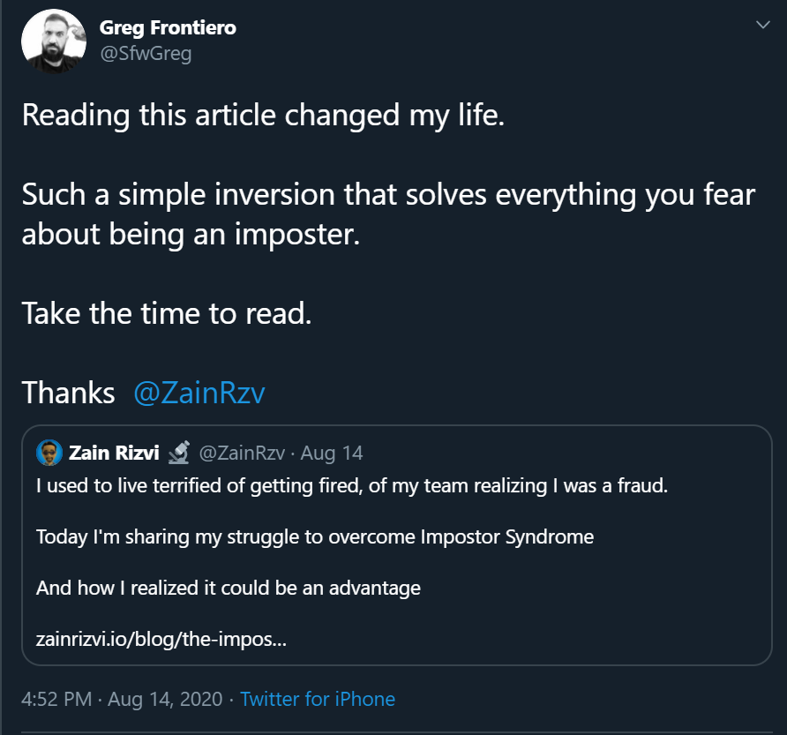
Task: Click the Greg Frontiero display name
Action: [168, 28]
